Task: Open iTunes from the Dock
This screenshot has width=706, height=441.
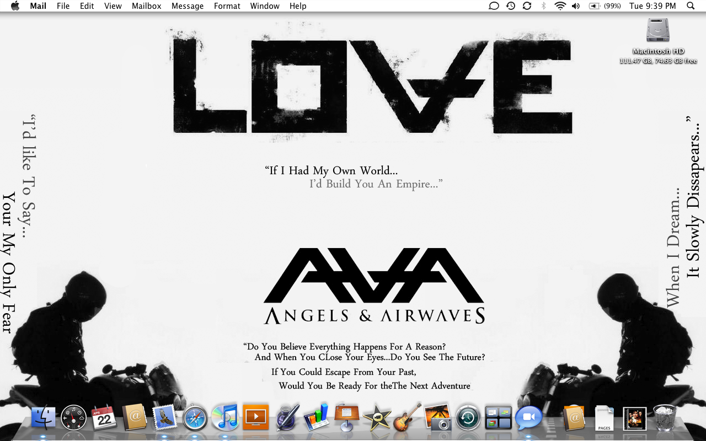Action: pos(225,418)
